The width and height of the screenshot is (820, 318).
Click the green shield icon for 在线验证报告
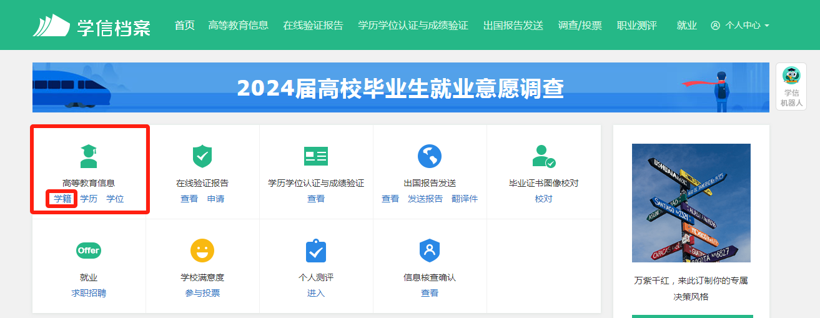click(202, 156)
